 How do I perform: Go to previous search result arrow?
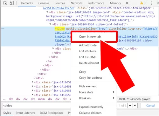tap(130, 105)
